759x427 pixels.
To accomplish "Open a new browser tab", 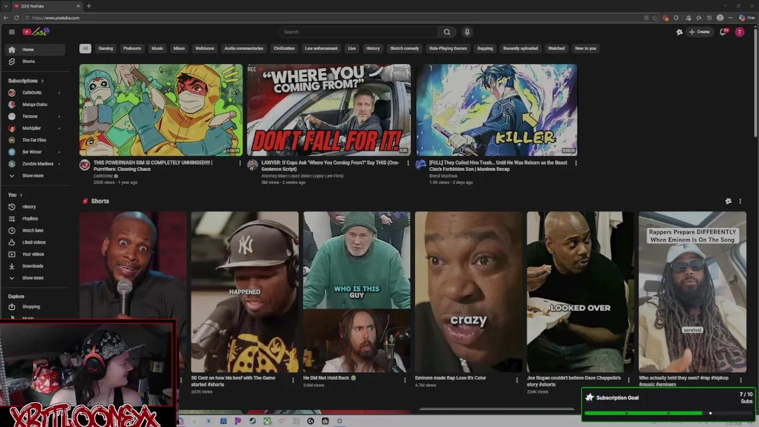I will pos(88,6).
